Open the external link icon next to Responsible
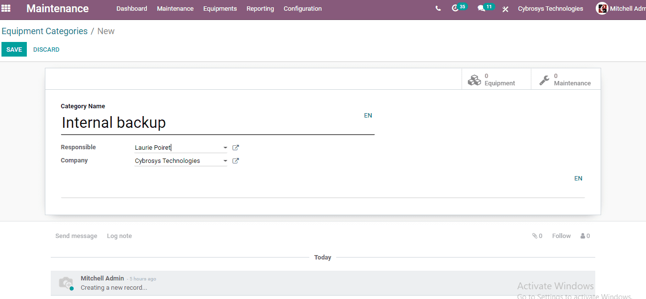 tap(236, 147)
